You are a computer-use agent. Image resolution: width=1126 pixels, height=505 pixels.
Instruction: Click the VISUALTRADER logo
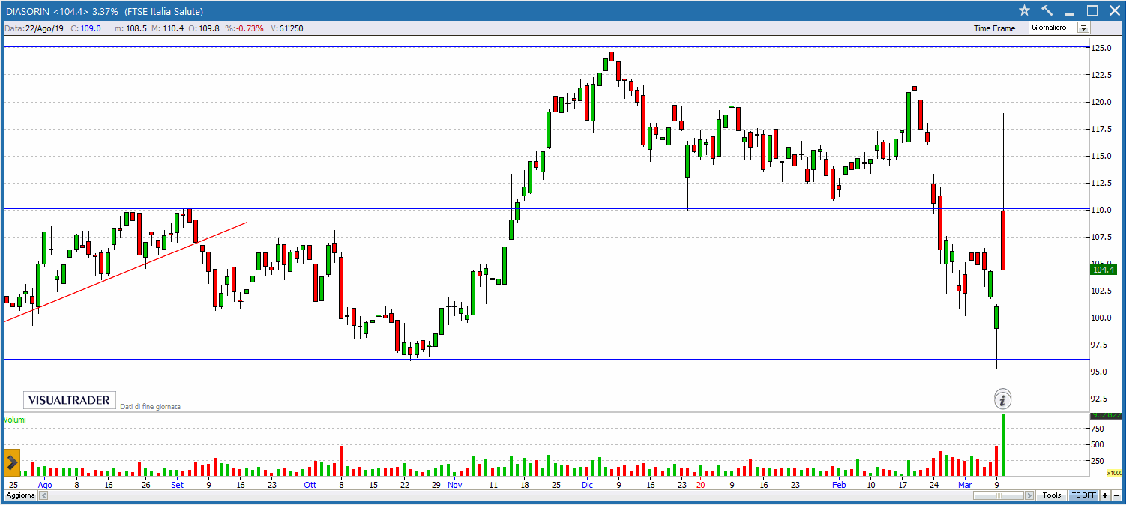coord(69,400)
